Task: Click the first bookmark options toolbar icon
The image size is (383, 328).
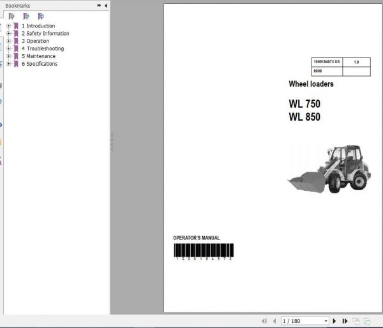Action: pyautogui.click(x=11, y=17)
